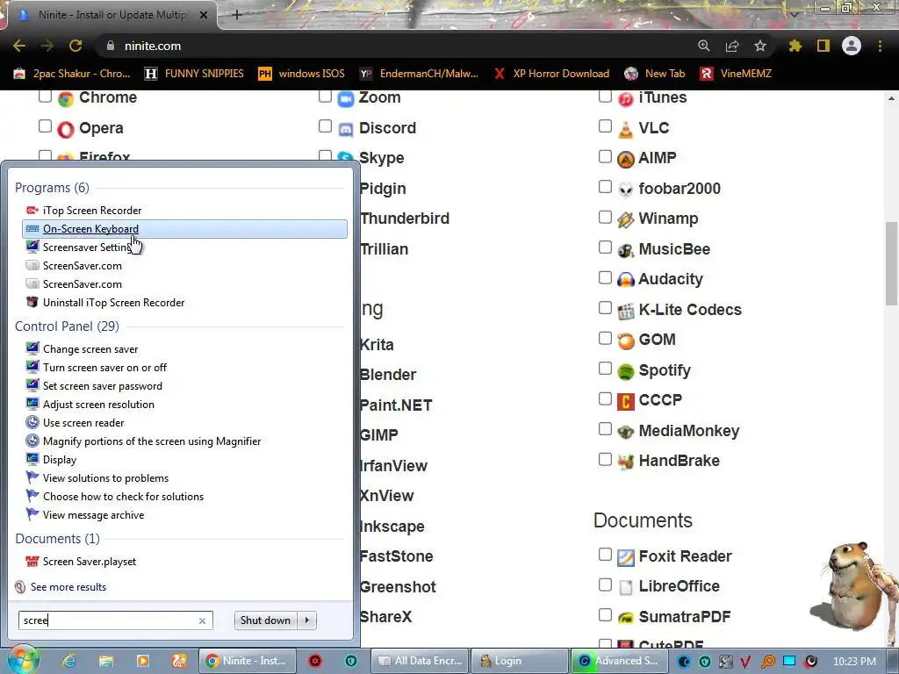
Task: Open a new tab with the plus button
Action: coord(237,15)
